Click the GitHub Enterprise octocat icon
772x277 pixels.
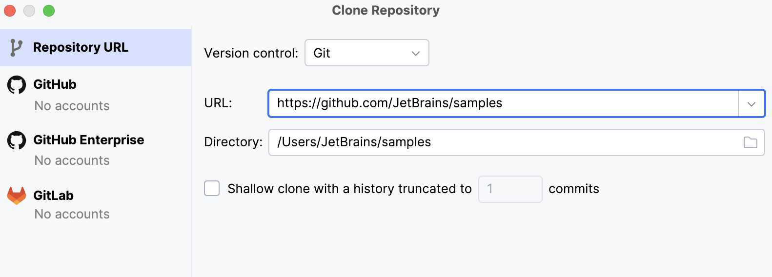[x=17, y=140]
